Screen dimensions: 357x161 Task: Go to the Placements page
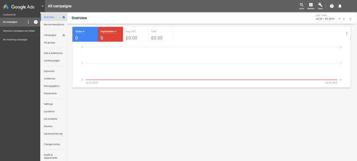(50, 93)
